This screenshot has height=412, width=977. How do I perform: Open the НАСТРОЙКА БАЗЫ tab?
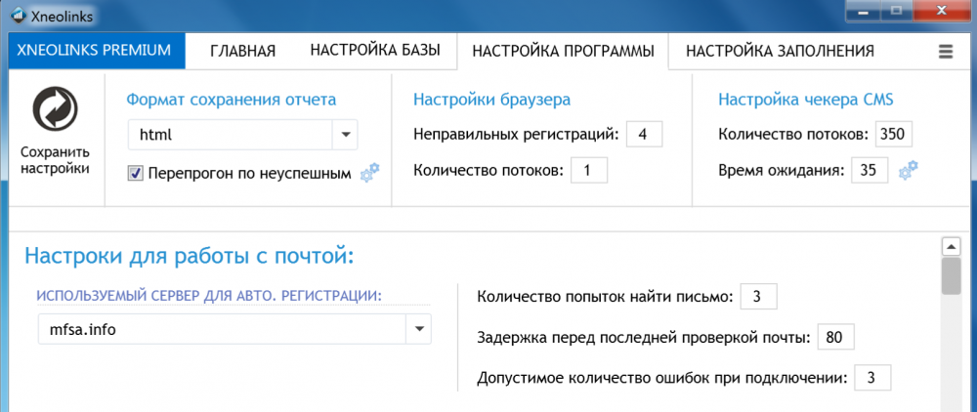coord(375,51)
